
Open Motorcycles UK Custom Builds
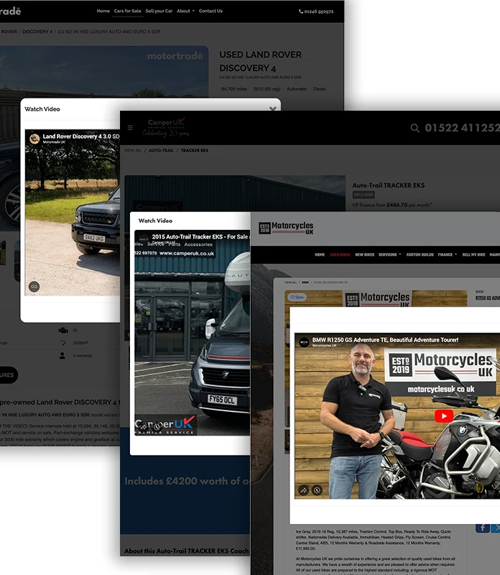click(x=420, y=254)
